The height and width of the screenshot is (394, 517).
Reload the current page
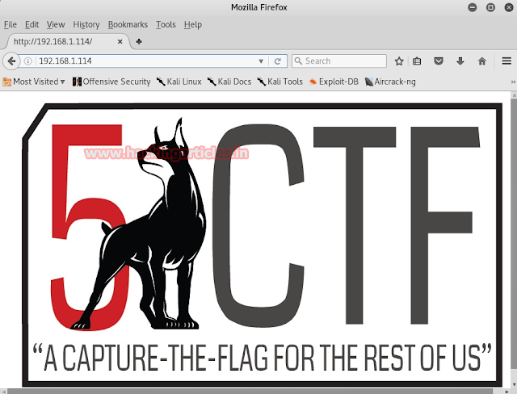tap(278, 61)
